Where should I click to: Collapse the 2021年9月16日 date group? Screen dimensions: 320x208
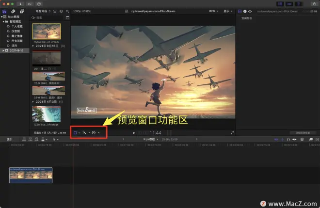pos(33,46)
